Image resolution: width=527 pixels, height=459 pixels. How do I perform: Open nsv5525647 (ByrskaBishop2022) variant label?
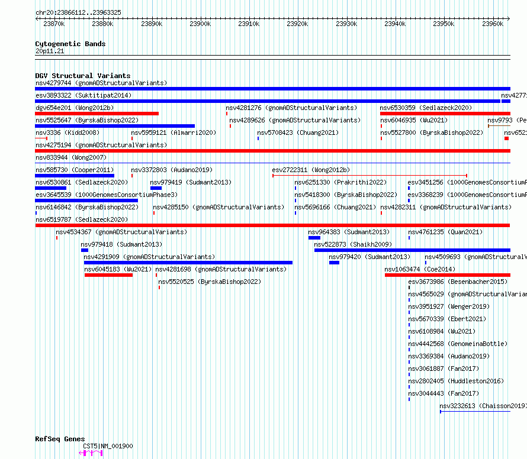87,120
